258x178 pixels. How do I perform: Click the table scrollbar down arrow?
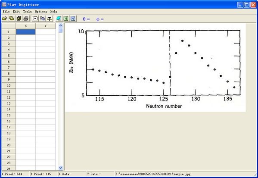pyautogui.click(x=61, y=168)
